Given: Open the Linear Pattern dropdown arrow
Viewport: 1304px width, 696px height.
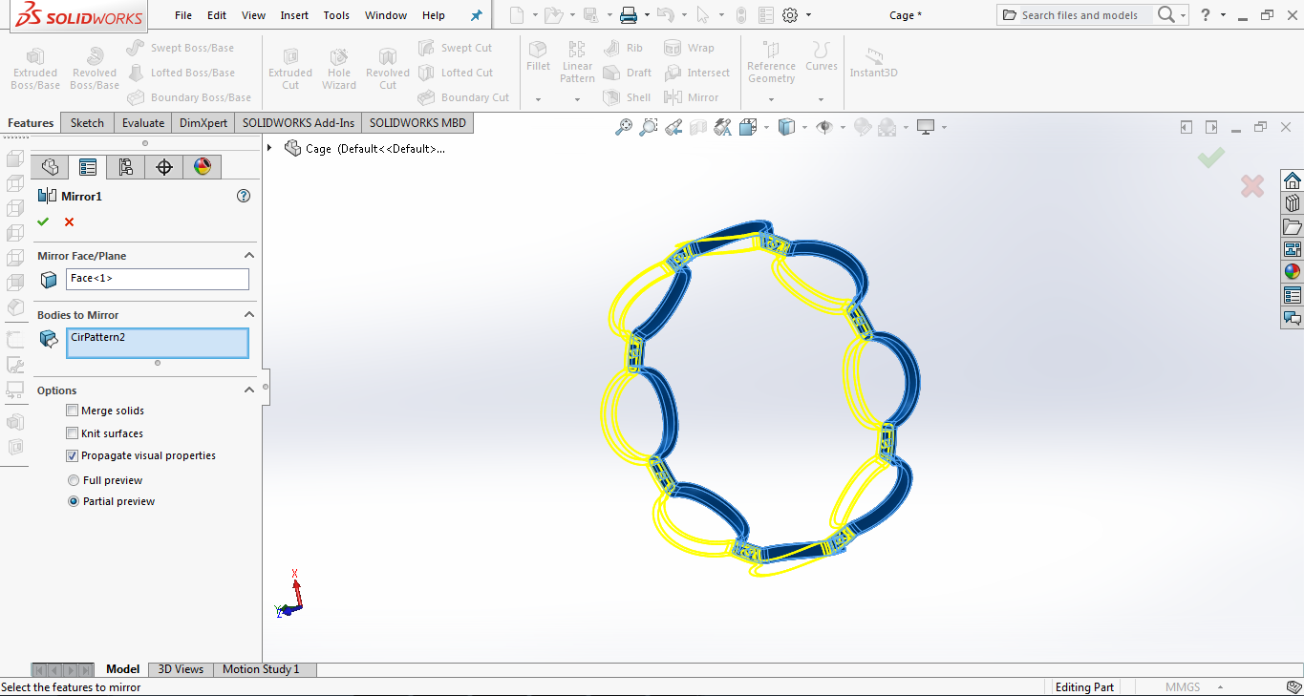Looking at the screenshot, I should pyautogui.click(x=577, y=99).
